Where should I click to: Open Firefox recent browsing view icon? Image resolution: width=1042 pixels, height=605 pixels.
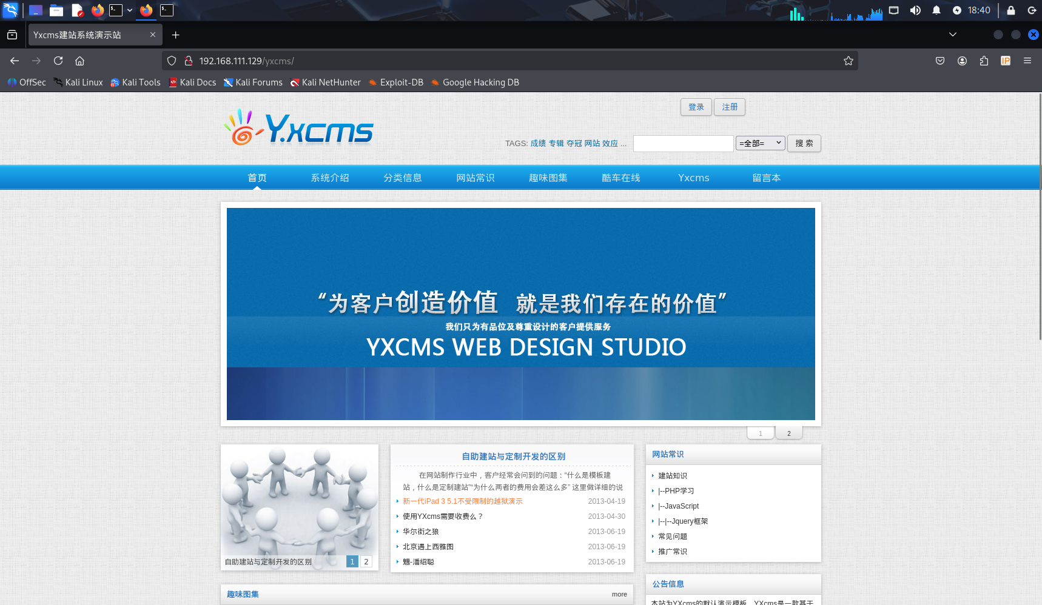[12, 35]
